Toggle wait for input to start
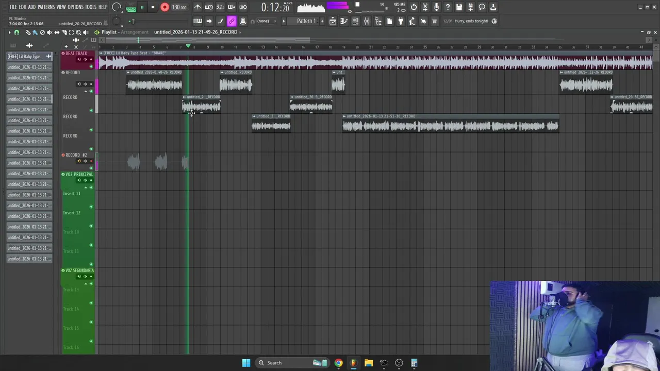This screenshot has width=660, height=371. tap(209, 7)
